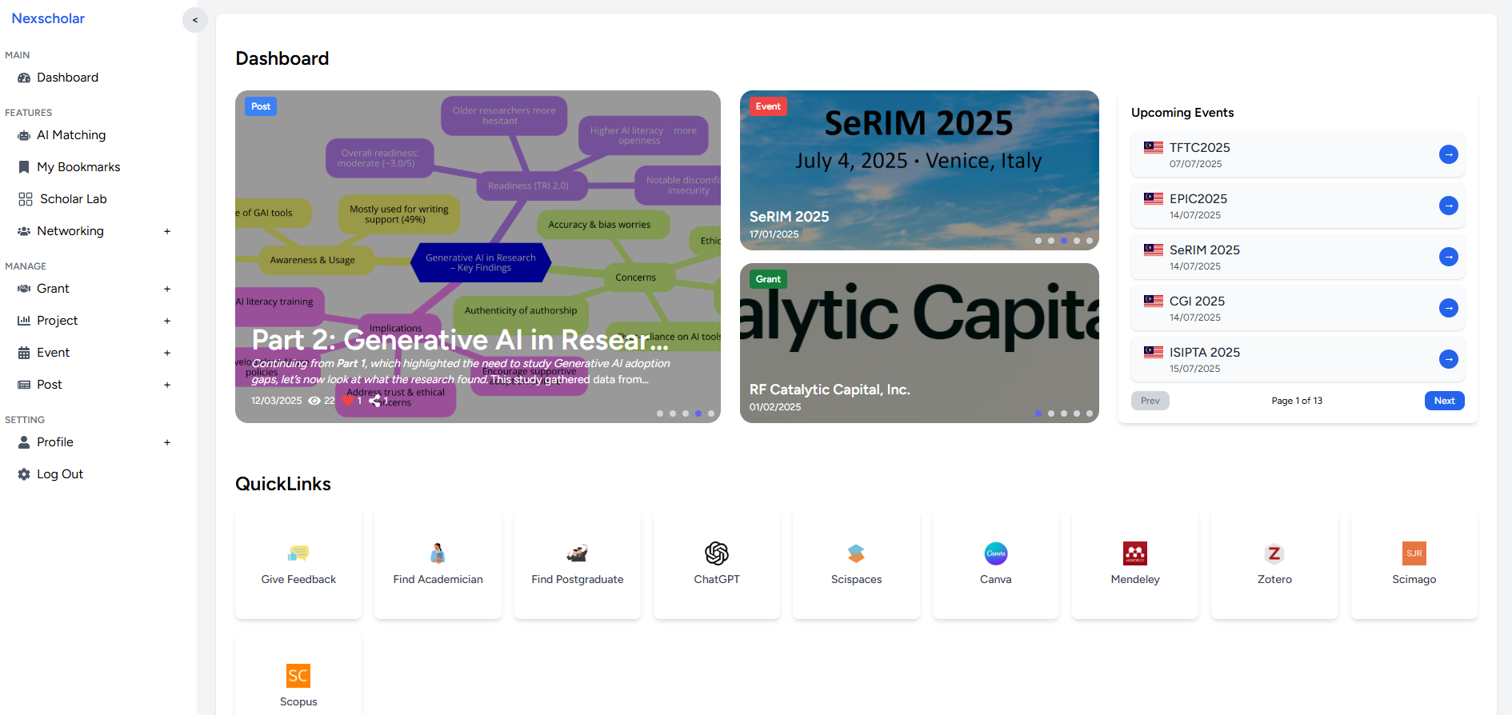Expand the Grant sidebar menu
1512x715 pixels.
click(167, 289)
